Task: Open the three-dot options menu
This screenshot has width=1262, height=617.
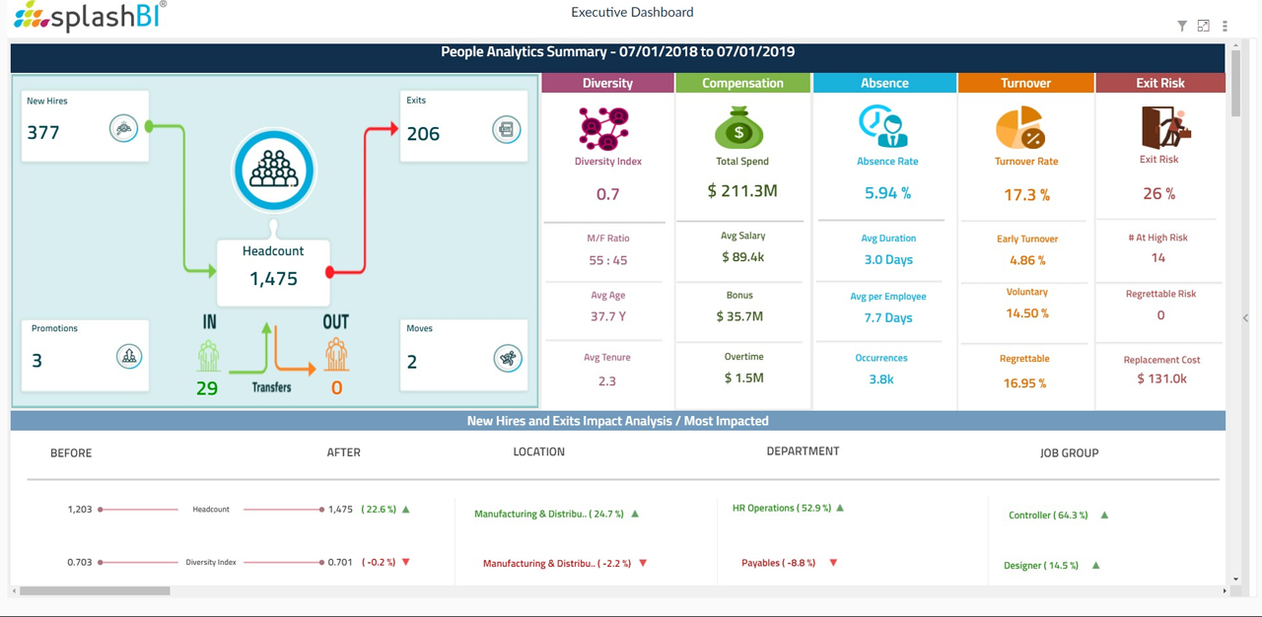Action: tap(1225, 26)
